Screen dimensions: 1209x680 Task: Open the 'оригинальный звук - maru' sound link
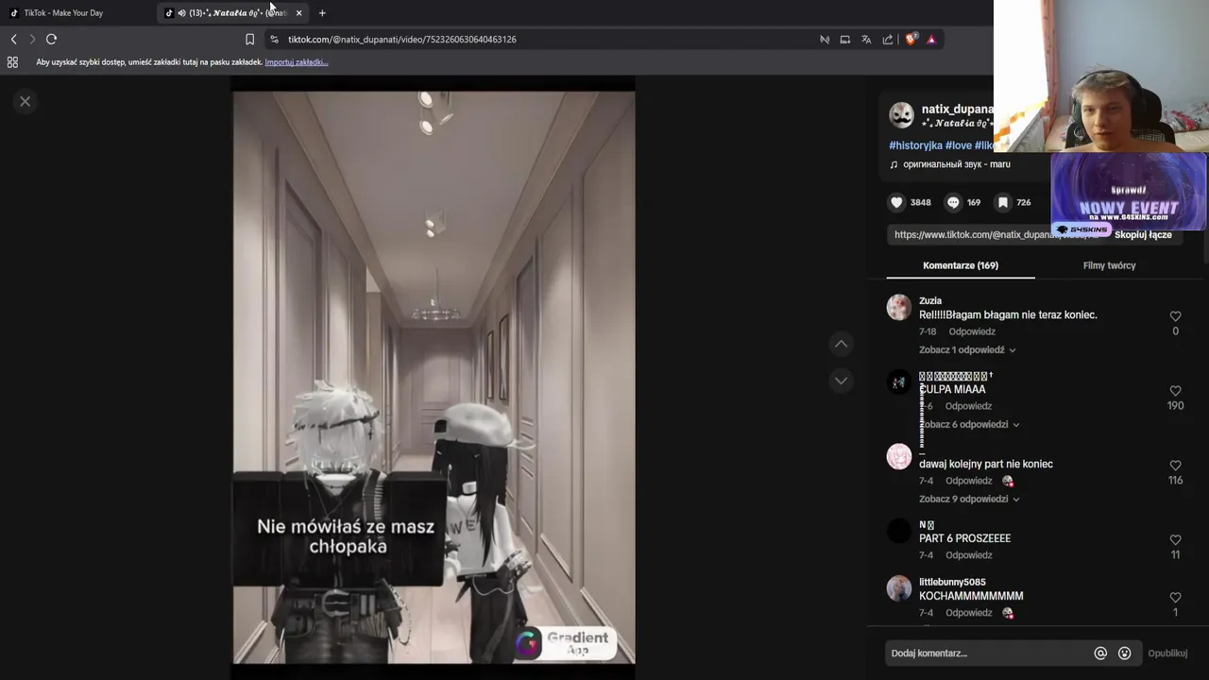[957, 164]
